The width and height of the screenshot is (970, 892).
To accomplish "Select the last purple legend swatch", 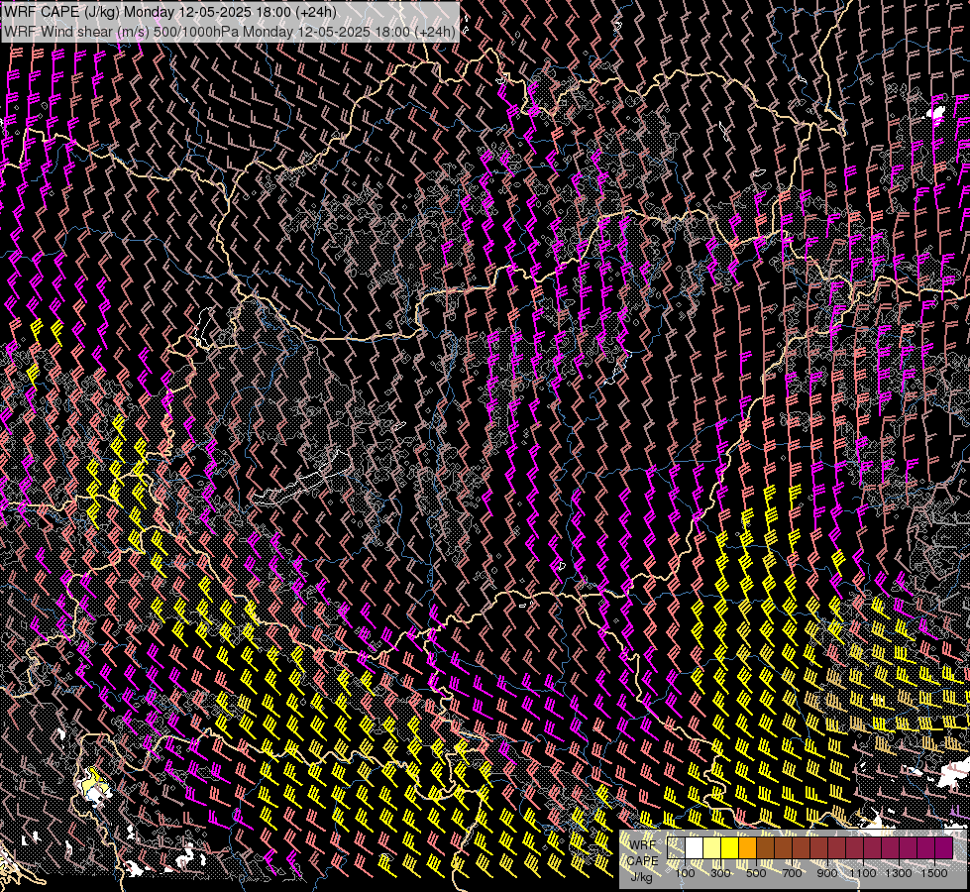I will point(943,847).
